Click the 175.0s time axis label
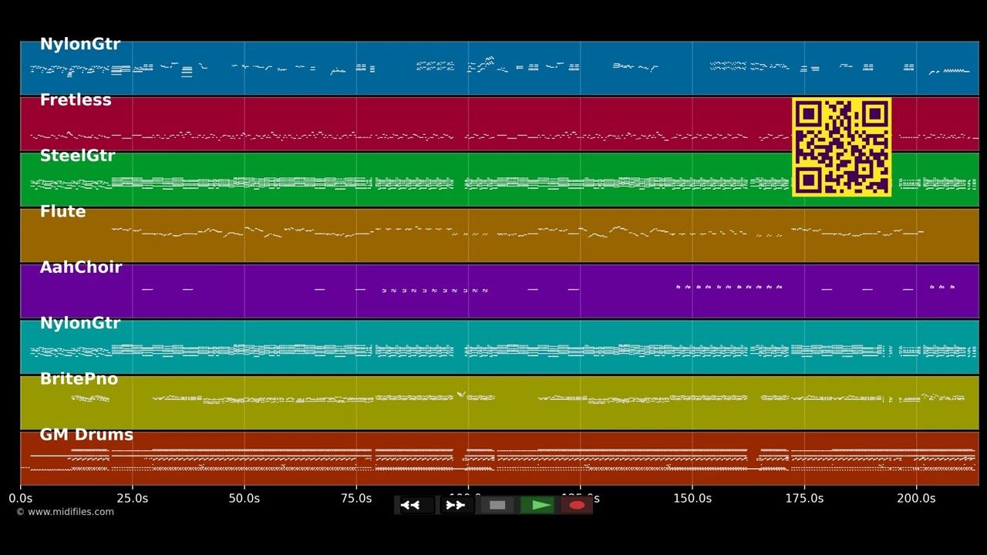This screenshot has height=555, width=987. click(804, 499)
